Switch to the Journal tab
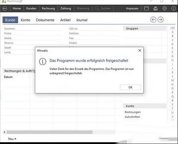 coord(82,20)
